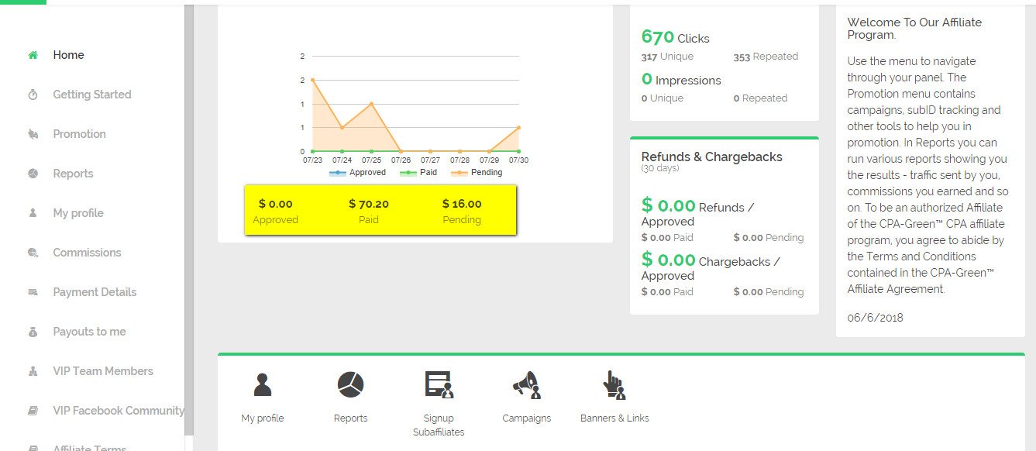Click the Home house icon in sidebar

coord(33,55)
